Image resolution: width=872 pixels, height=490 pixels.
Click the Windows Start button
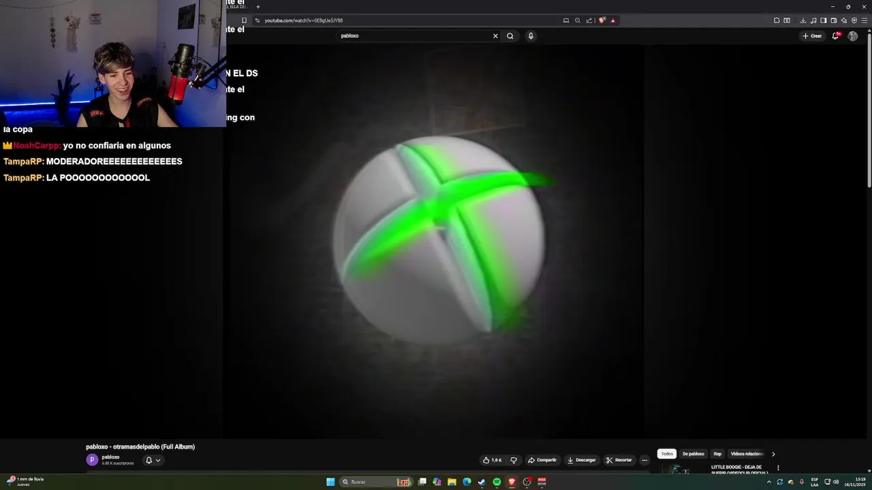pyautogui.click(x=330, y=482)
